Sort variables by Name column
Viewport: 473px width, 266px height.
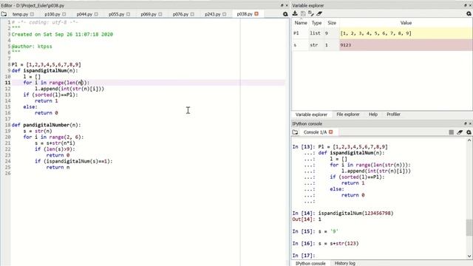tap(301, 23)
